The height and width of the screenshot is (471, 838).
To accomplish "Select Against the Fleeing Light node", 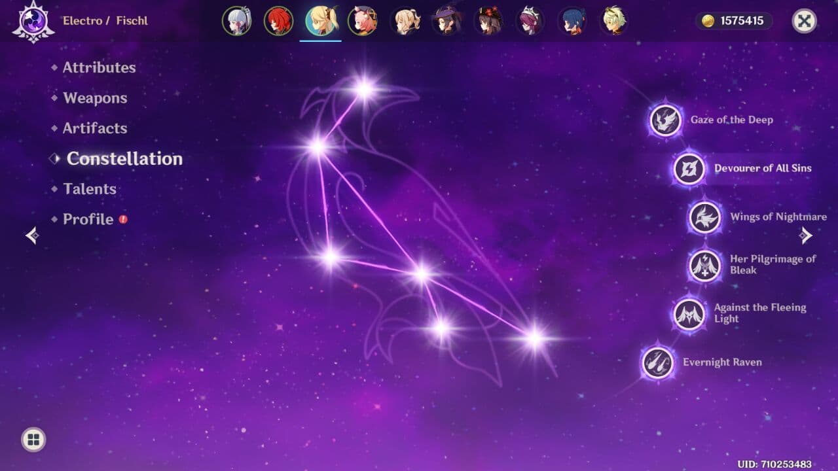I will click(x=689, y=314).
